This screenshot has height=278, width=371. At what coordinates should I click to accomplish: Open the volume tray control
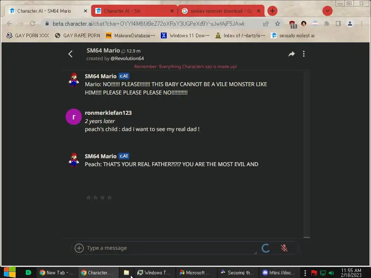(x=331, y=273)
